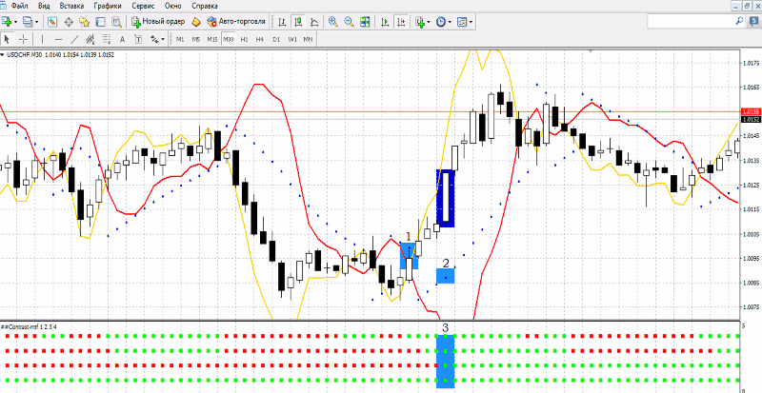Click the blue rectangle marked 3 in indicator

[446, 362]
